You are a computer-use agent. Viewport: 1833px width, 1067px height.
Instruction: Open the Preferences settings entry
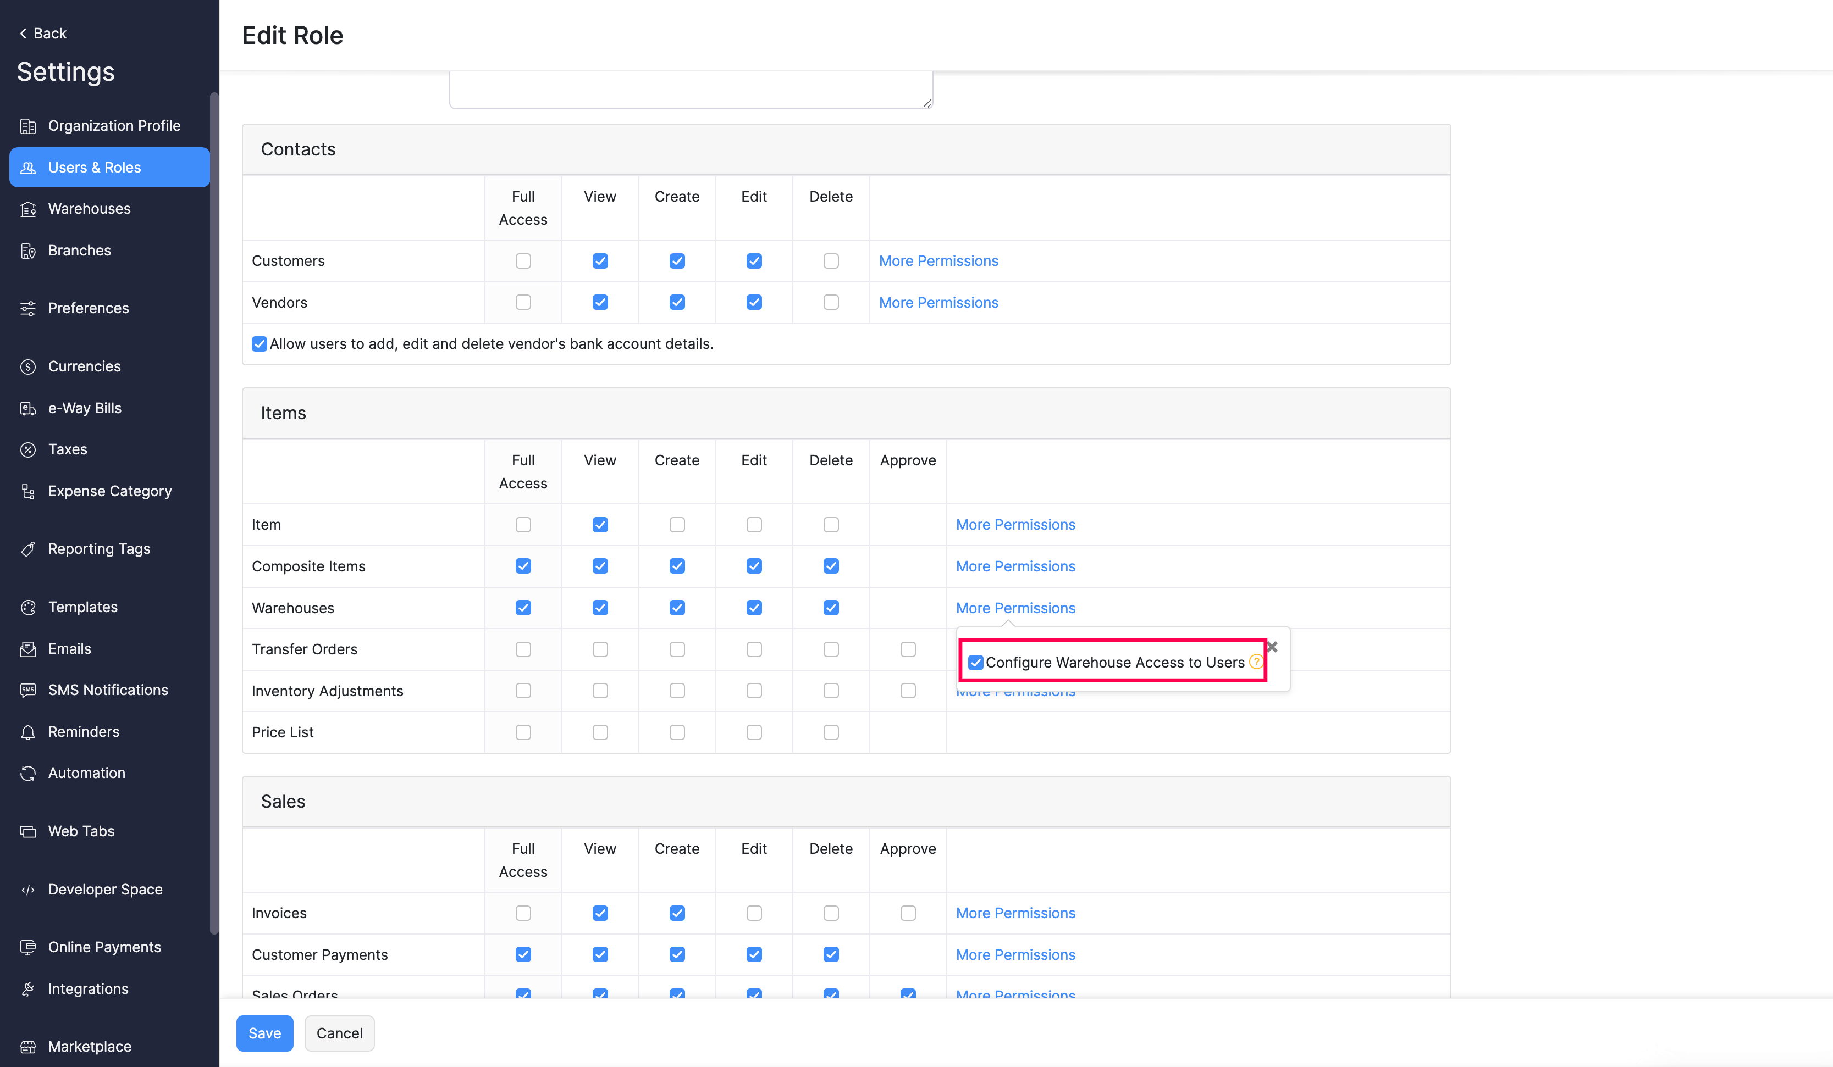[89, 308]
